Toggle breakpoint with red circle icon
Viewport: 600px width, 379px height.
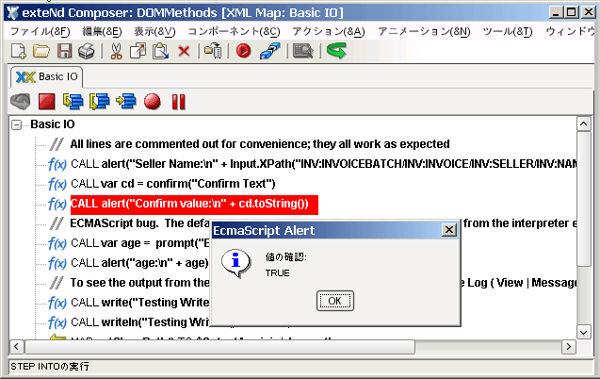pyautogui.click(x=153, y=102)
